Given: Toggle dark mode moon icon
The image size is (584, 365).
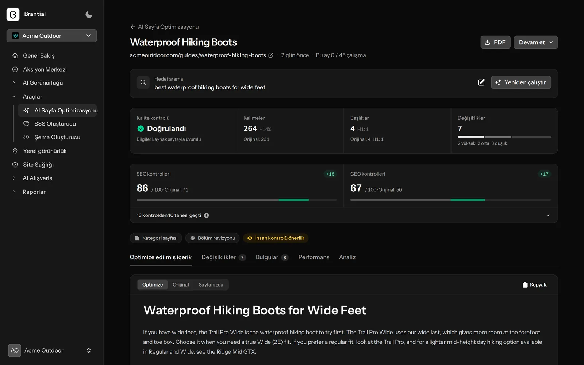Looking at the screenshot, I should (89, 14).
